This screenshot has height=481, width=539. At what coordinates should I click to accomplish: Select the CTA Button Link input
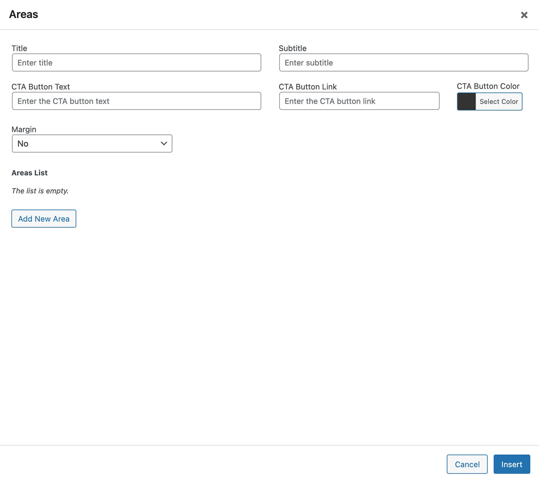pyautogui.click(x=359, y=101)
